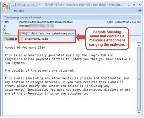Expand the Customize Quick Access Toolbar dropdown
144x118 pixels.
coord(40,4)
